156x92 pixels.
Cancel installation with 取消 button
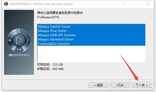(x=120, y=85)
